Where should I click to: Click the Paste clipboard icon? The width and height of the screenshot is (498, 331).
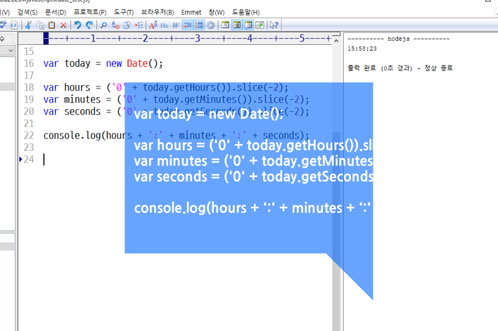point(52,25)
